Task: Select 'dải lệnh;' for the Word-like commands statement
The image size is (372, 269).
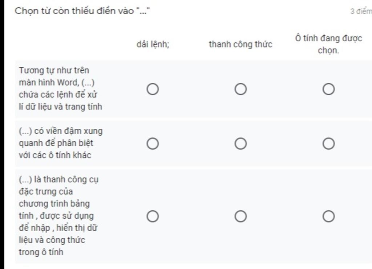Action: [153, 89]
